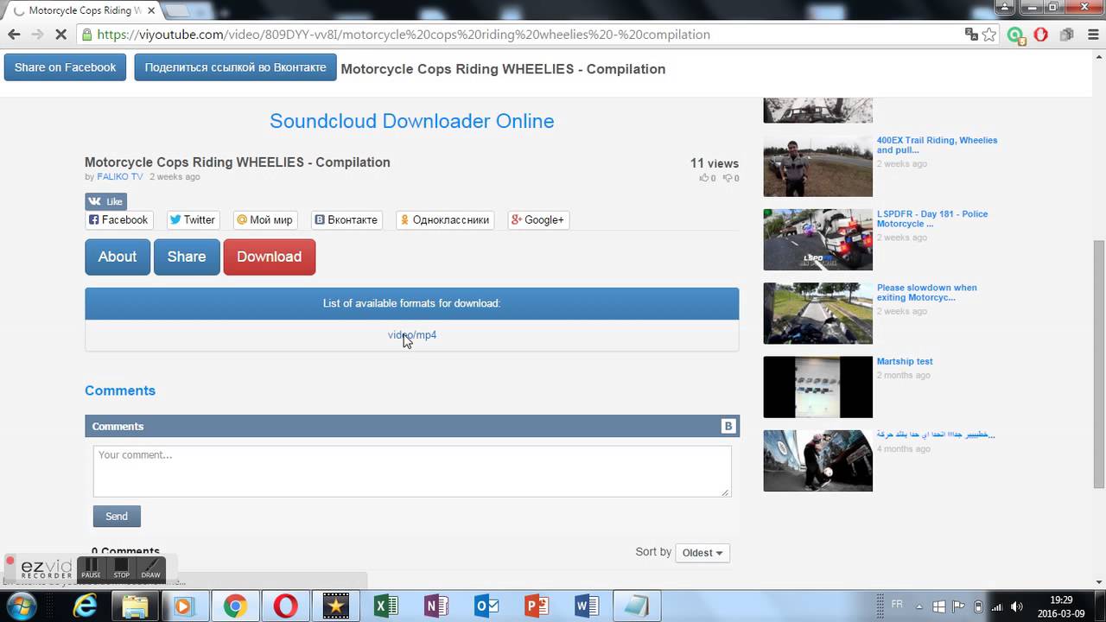Open Windows Media Player from taskbar

[183, 606]
